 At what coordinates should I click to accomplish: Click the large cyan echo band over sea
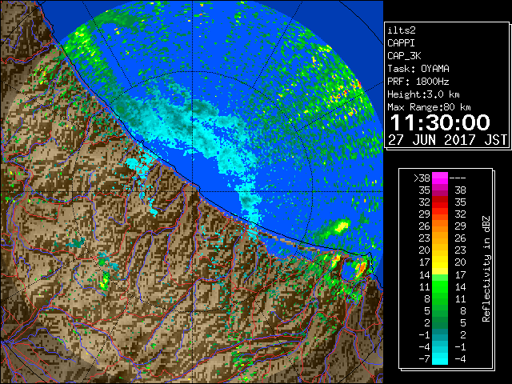pyautogui.click(x=193, y=130)
